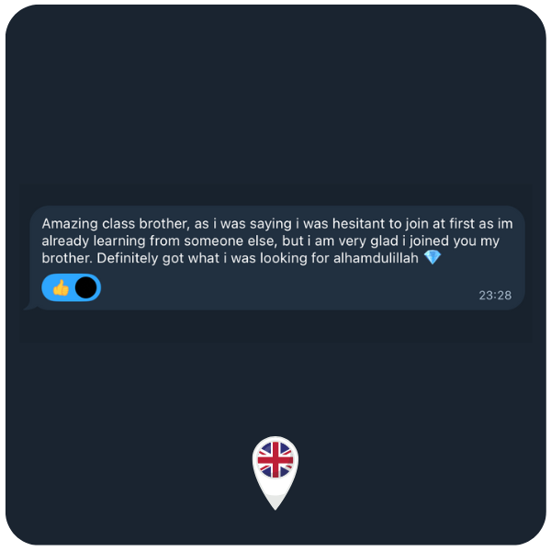Click the pointed tip of the location pin

click(275, 505)
